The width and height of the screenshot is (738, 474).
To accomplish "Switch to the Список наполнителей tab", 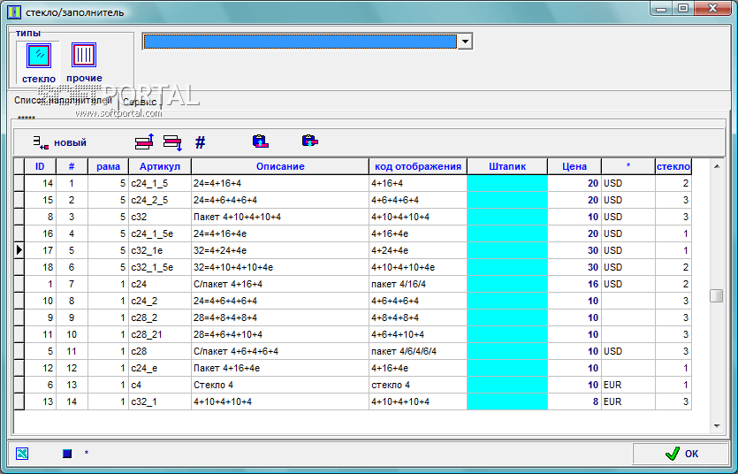I will (63, 100).
